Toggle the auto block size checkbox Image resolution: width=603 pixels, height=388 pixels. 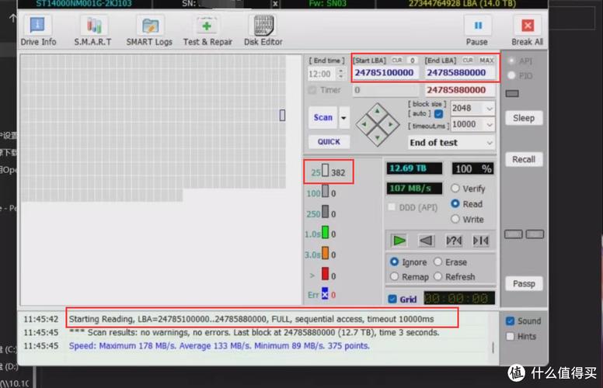[x=438, y=114]
